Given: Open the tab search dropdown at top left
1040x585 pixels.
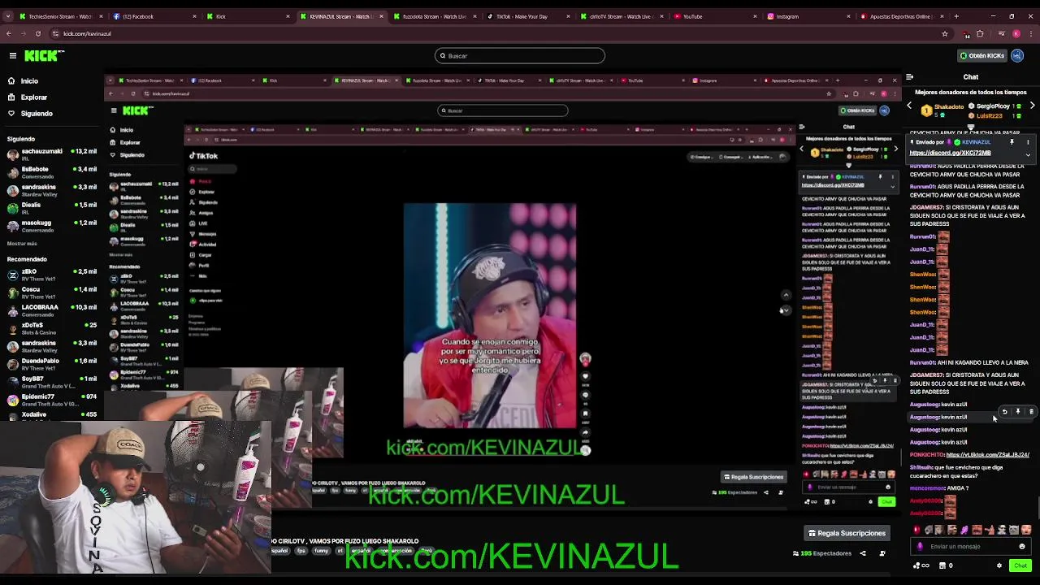Looking at the screenshot, I should [7, 16].
